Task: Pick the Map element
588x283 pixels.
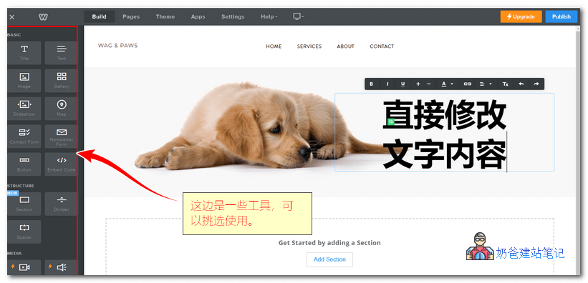Action: pos(61,108)
